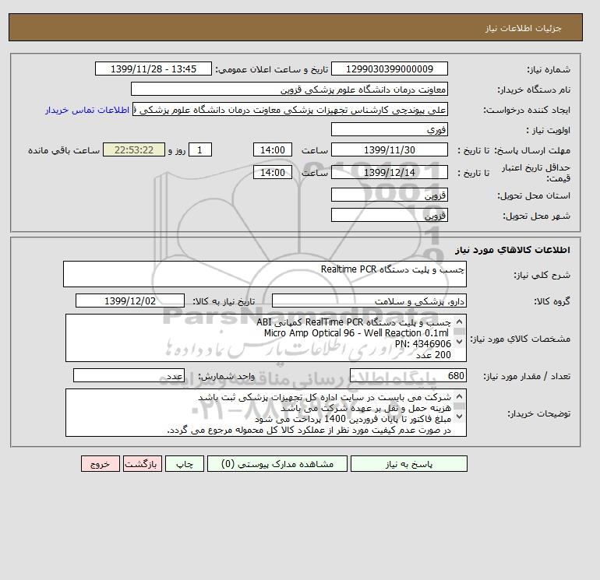
Task: Click the واحد شمارش field عدد
Action: 129,376
